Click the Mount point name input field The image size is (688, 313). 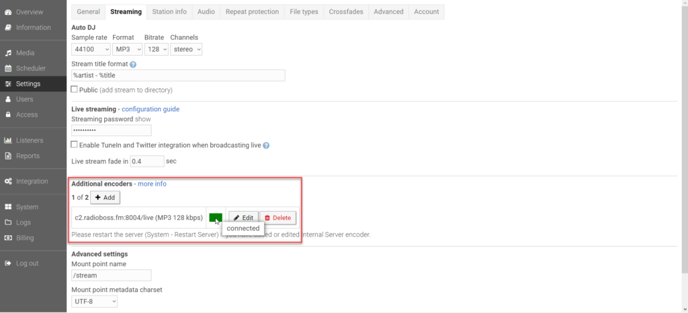[x=112, y=275]
